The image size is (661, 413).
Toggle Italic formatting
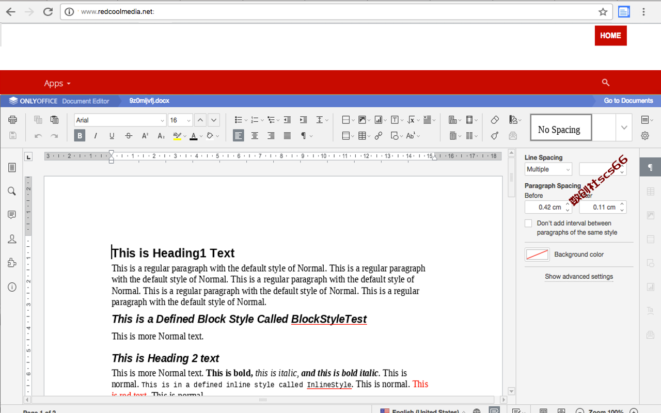(x=96, y=136)
